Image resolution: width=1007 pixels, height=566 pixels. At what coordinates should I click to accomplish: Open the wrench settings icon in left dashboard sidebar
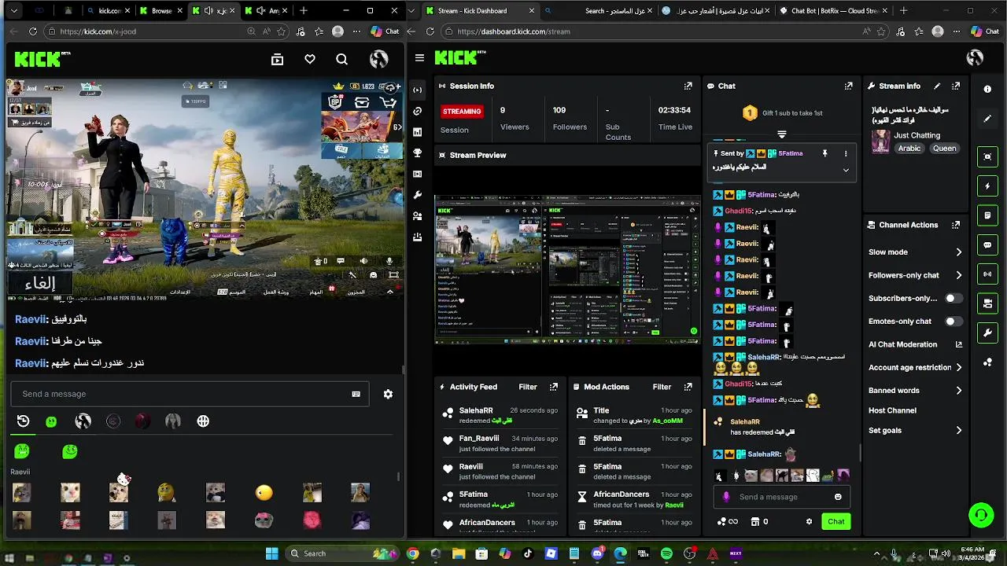(x=417, y=195)
